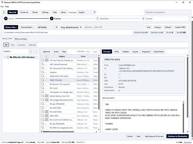The image size is (193, 144).
Task: Click the Refresh button
Action: coord(168,27)
